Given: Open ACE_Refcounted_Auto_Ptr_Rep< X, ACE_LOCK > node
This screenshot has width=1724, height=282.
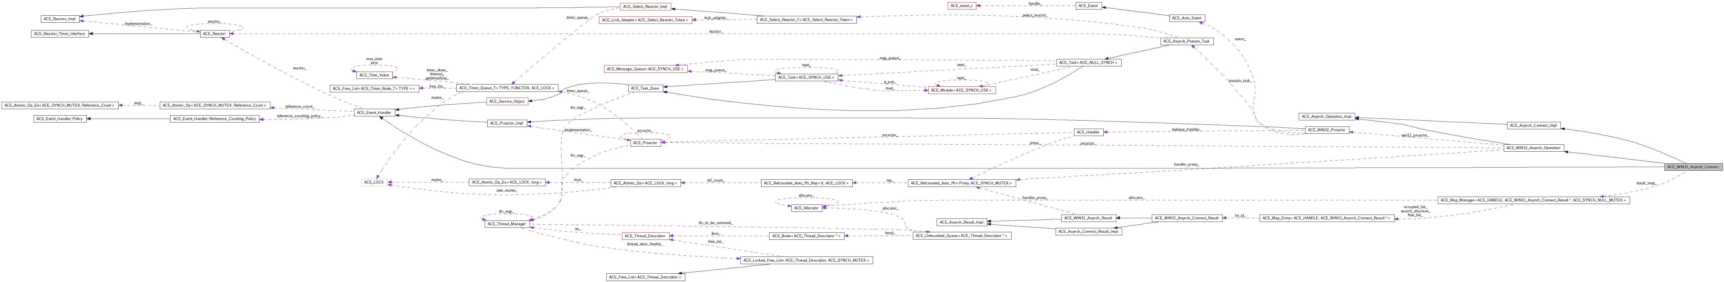Looking at the screenshot, I should pos(806,183).
